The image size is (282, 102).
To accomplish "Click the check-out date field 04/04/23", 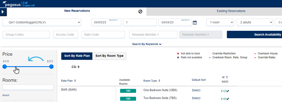I will point(175,23).
